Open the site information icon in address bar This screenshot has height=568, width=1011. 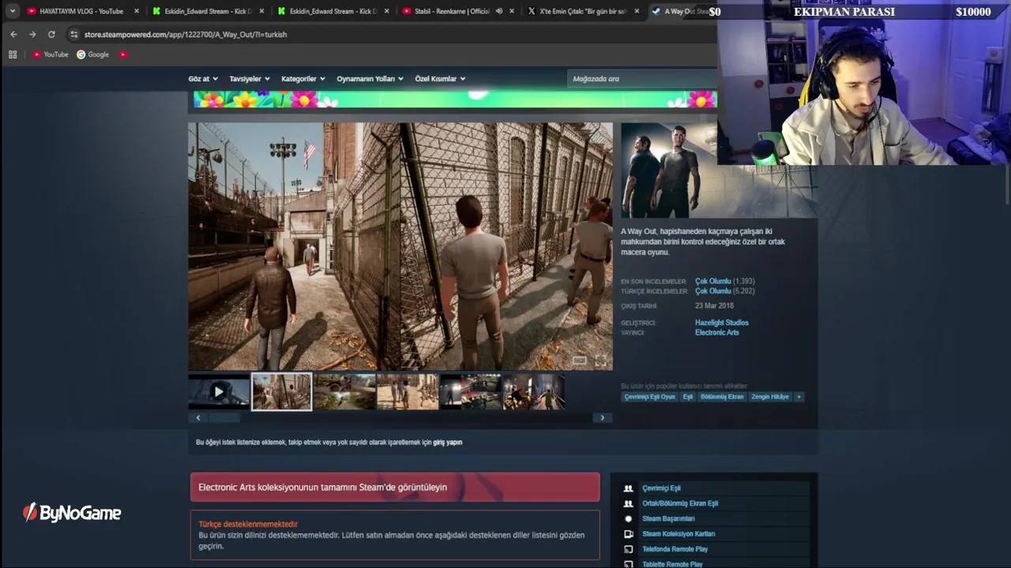[73, 35]
